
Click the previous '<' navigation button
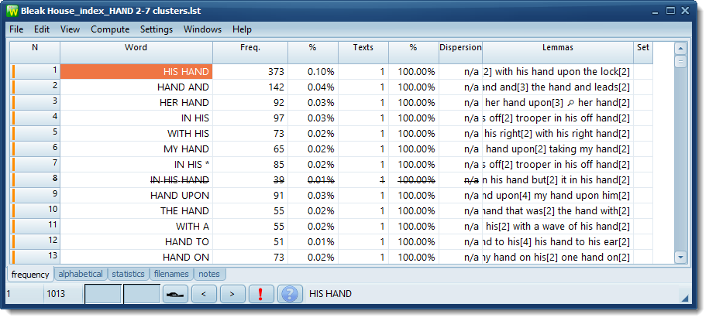point(204,294)
